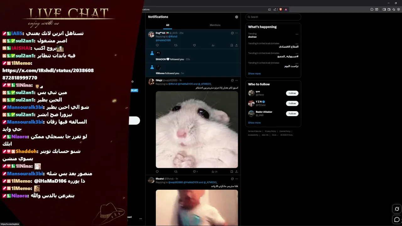
Task: Open Accessibility footer link
Action: coord(253,135)
